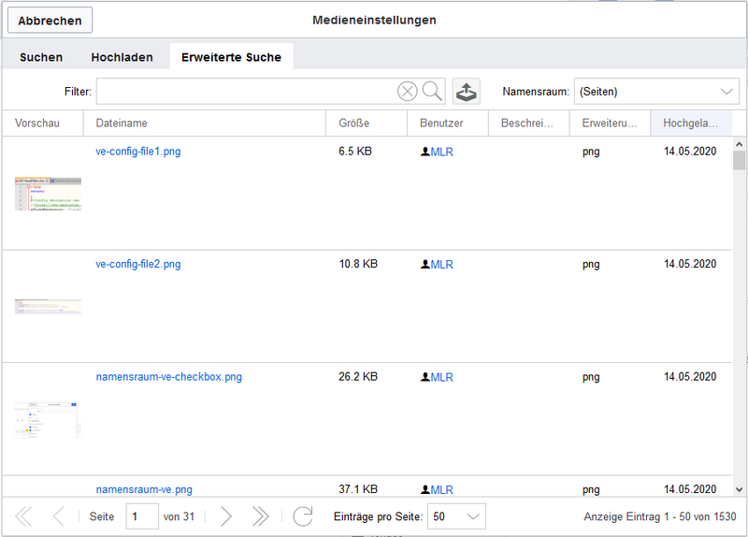Screen dimensions: 748x537
Task: Click the Erweiteru... column header
Action: click(610, 123)
